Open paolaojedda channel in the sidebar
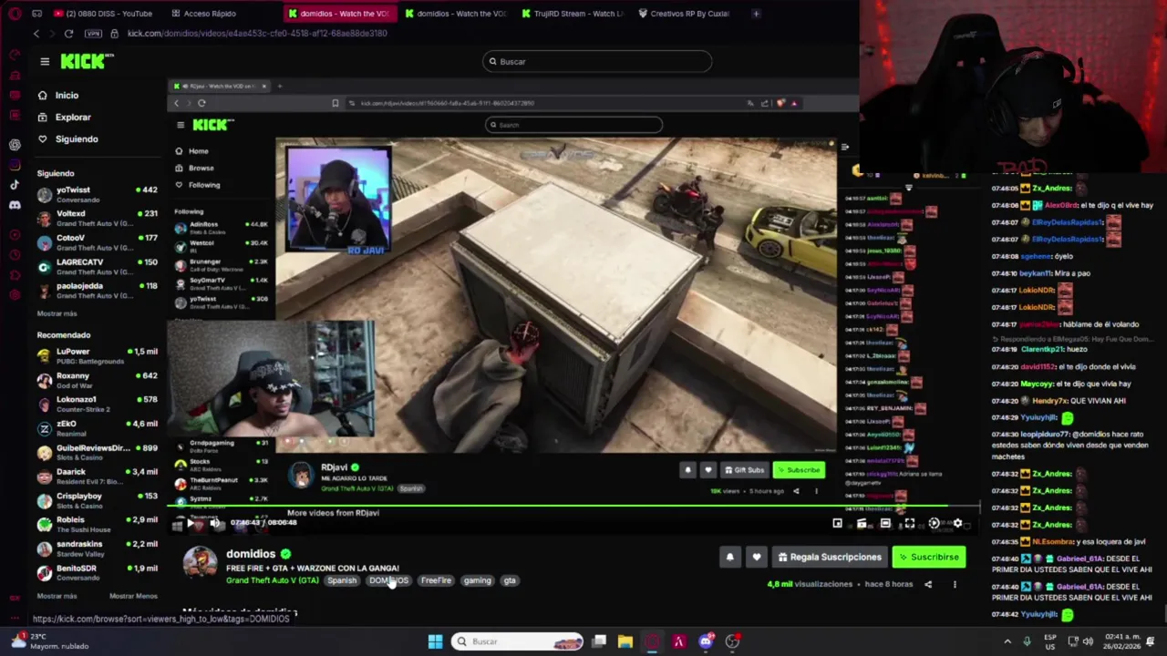Viewport: 1167px width, 656px height. click(x=97, y=290)
